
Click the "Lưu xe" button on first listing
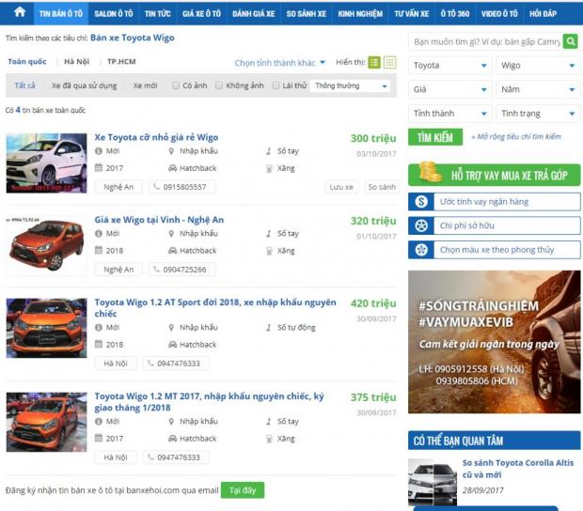(x=341, y=187)
